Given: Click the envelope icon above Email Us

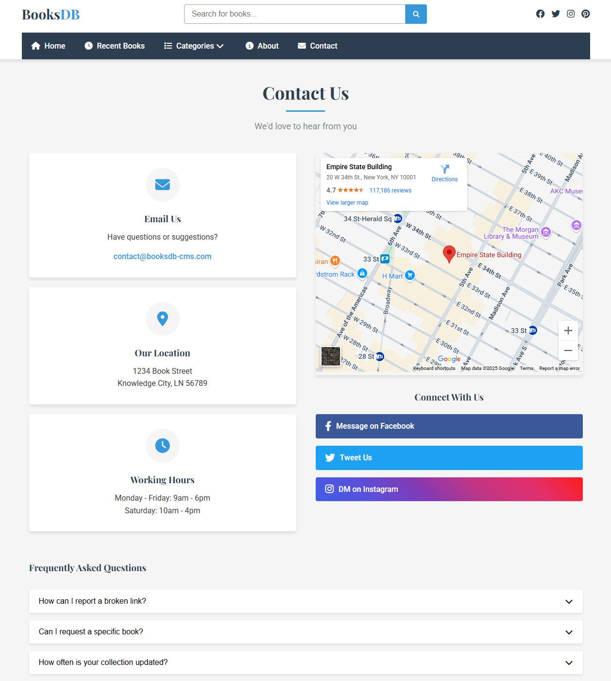Looking at the screenshot, I should [163, 185].
